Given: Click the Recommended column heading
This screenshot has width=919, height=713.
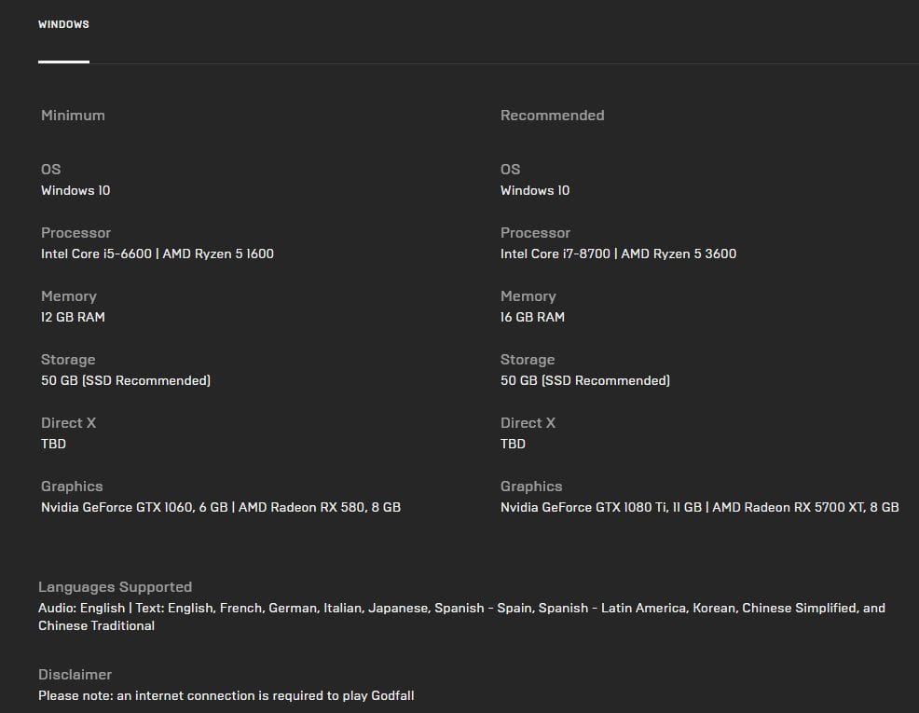Looking at the screenshot, I should coord(552,116).
